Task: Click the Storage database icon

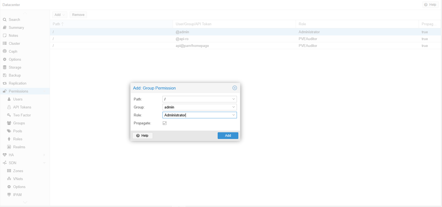Action: tap(5, 68)
